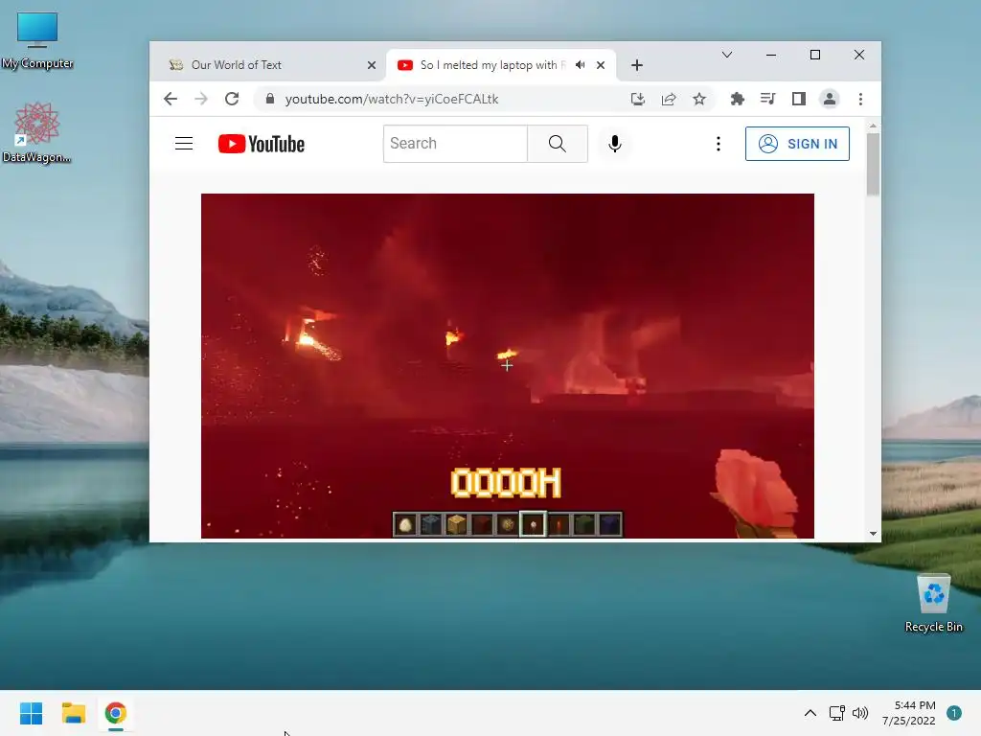Image resolution: width=981 pixels, height=736 pixels.
Task: Click the scrollbar up arrow
Action: click(873, 126)
